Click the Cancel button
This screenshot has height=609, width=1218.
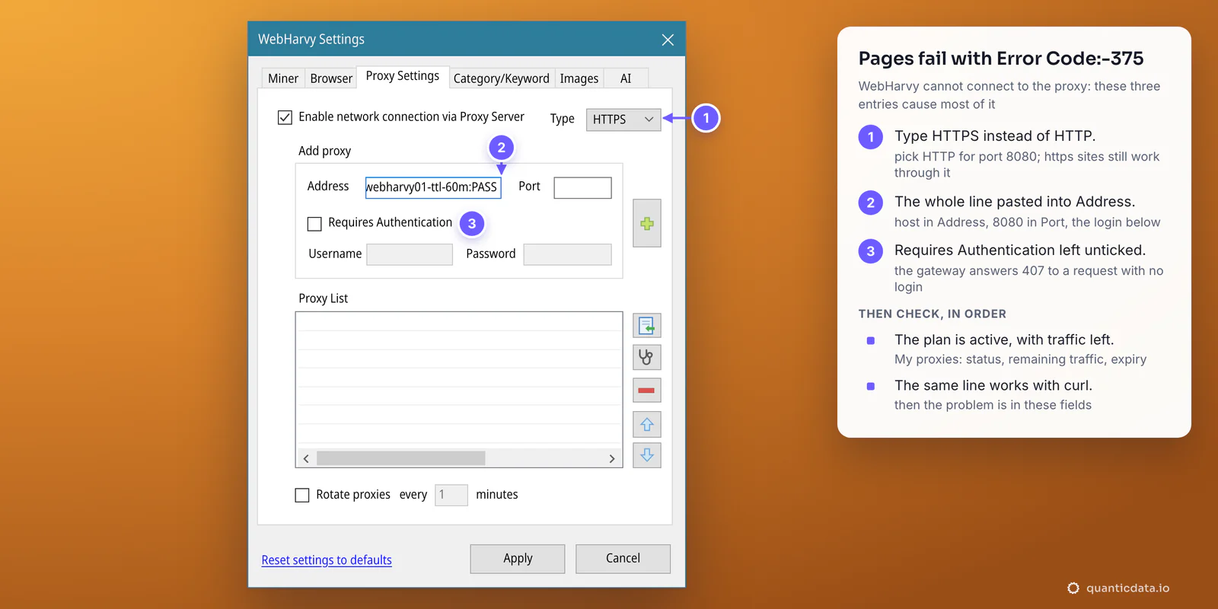pos(623,559)
